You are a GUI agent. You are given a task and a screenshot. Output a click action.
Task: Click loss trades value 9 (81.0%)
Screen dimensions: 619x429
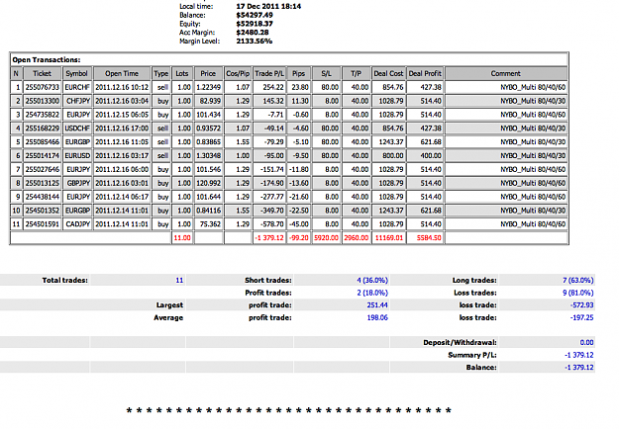[578, 293]
